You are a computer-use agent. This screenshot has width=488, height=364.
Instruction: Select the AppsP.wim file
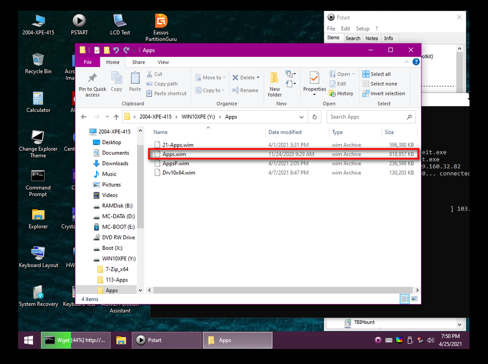coord(175,163)
